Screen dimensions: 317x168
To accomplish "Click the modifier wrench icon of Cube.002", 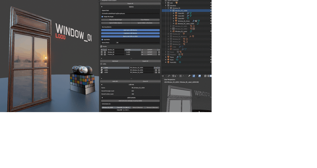I will (188, 16).
